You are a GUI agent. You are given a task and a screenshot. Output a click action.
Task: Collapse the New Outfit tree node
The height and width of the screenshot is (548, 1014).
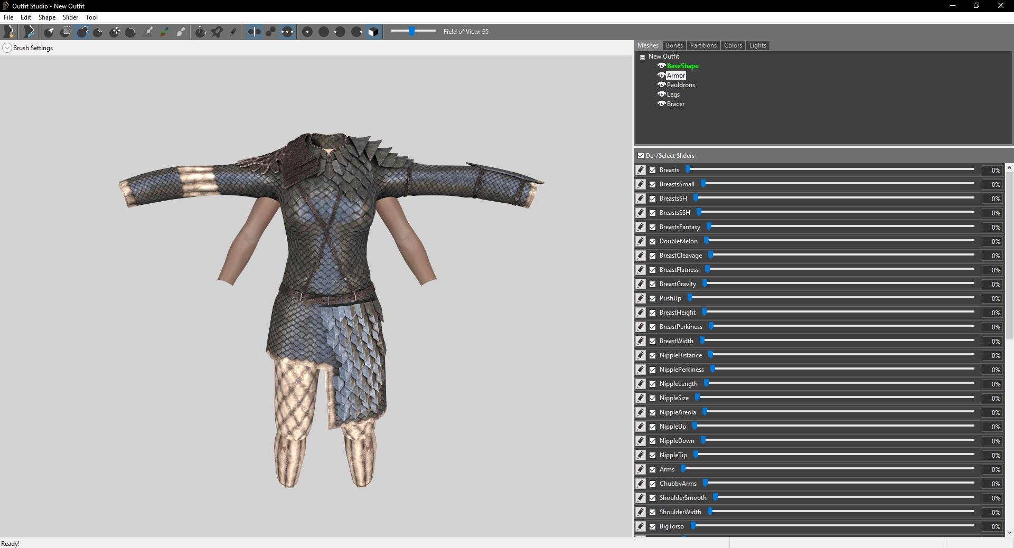click(643, 57)
